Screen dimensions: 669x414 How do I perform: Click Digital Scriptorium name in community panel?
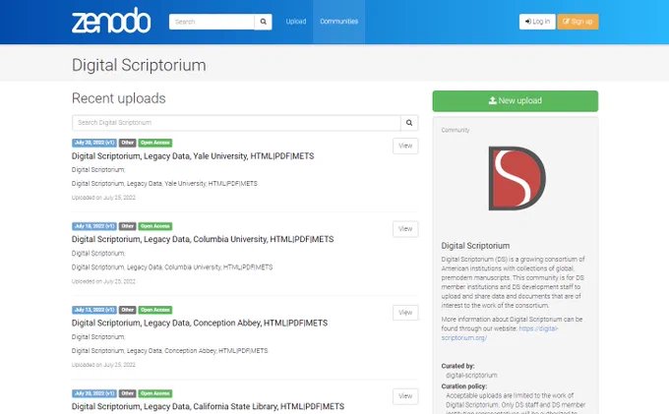[x=475, y=246]
